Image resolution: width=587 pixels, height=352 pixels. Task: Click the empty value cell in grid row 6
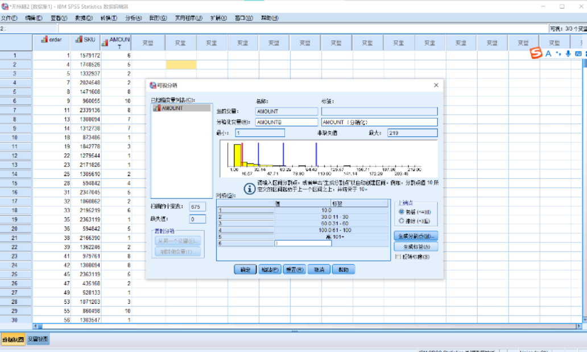pyautogui.click(x=303, y=243)
